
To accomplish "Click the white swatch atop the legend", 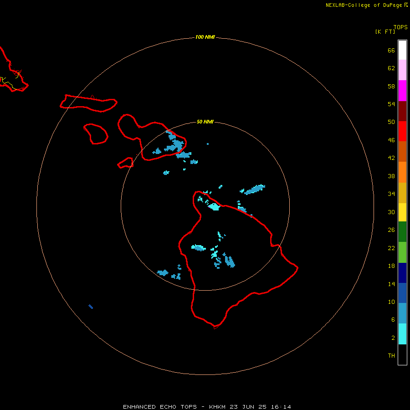I will click(x=402, y=50).
